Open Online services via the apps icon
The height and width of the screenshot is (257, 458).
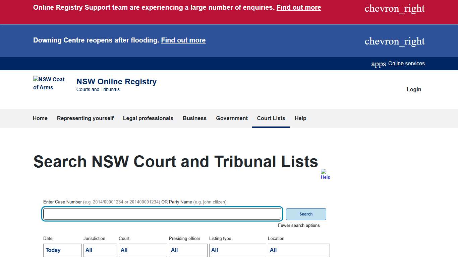[378, 63]
